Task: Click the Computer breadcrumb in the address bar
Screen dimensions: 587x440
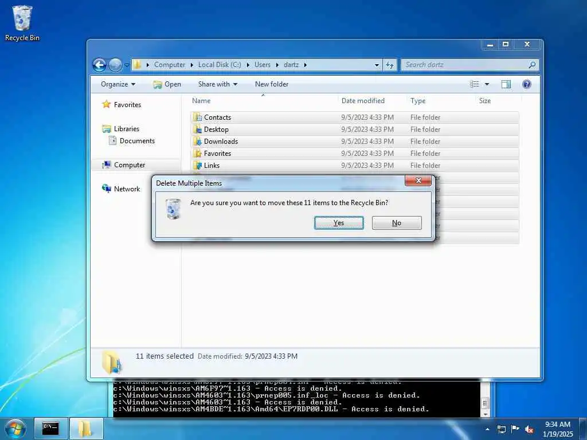Action: (170, 65)
